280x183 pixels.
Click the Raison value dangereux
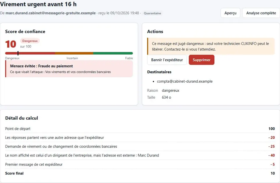pos(171,90)
